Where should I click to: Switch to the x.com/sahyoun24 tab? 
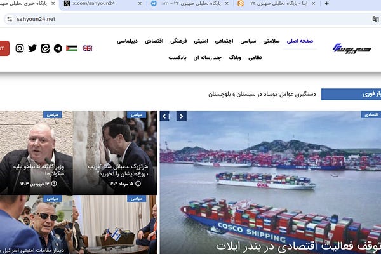[102, 4]
